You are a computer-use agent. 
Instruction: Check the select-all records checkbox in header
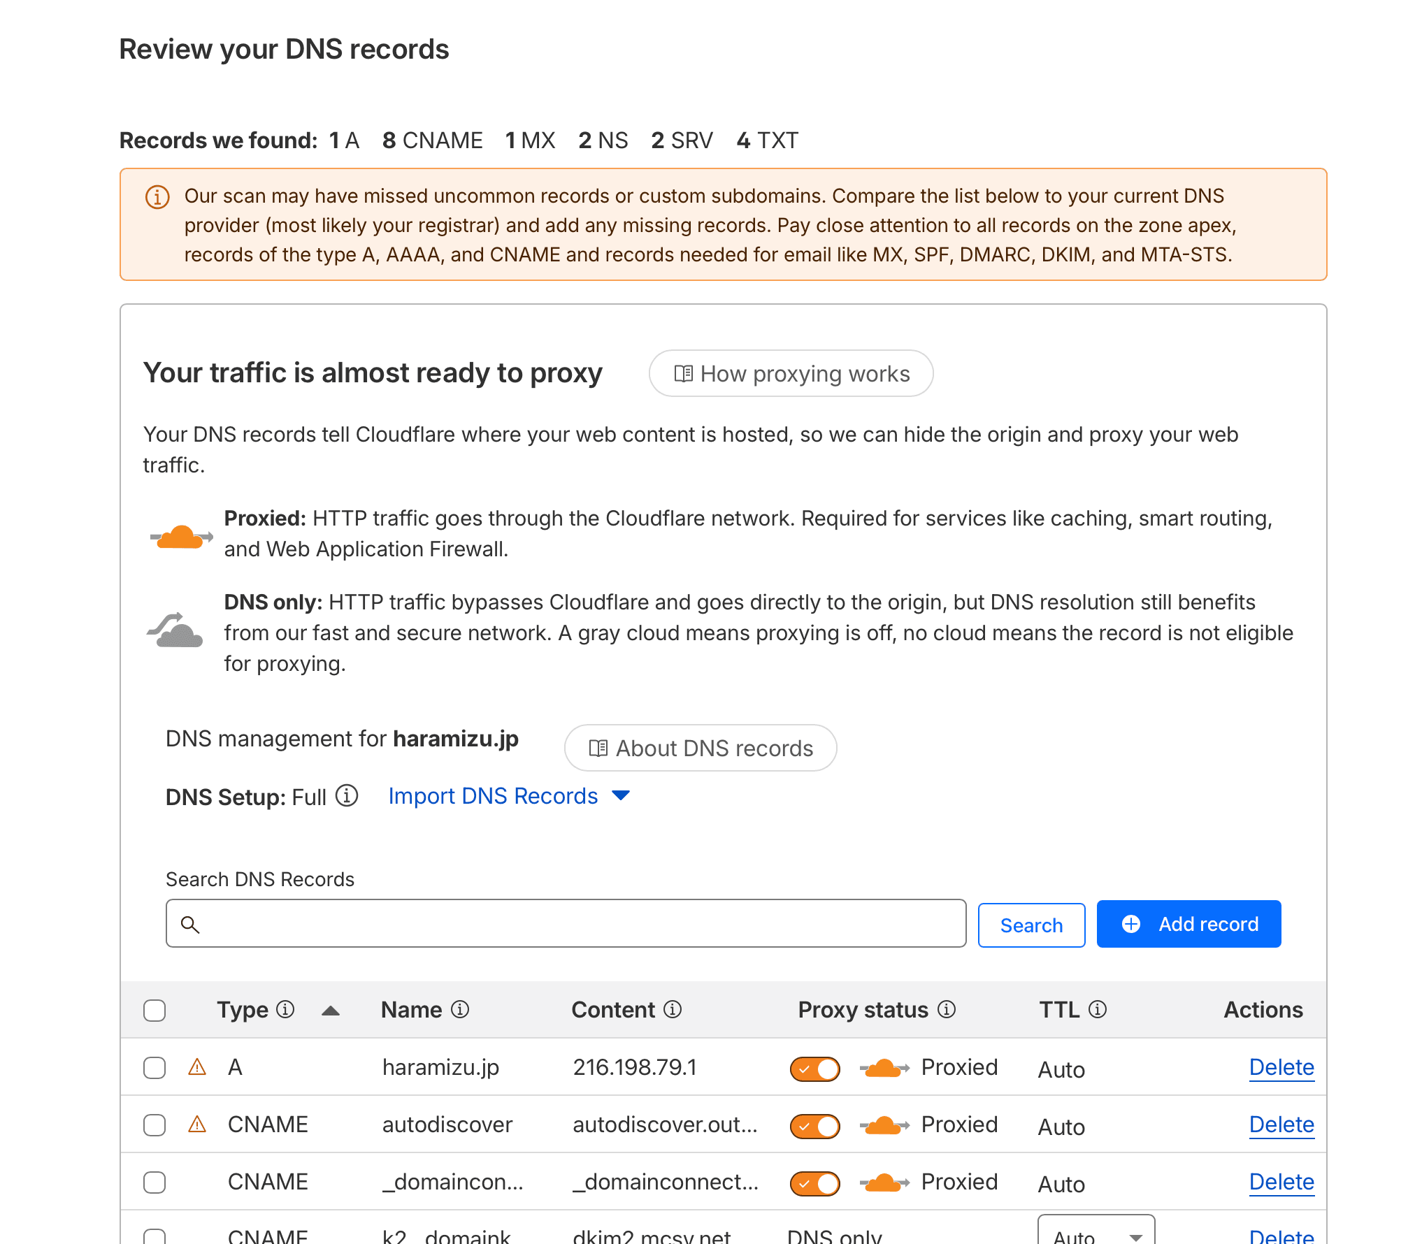click(155, 1011)
